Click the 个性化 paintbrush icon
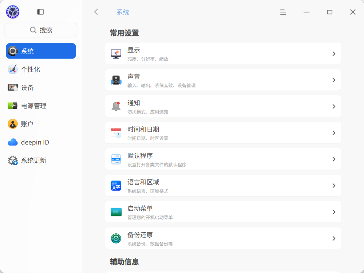The image size is (364, 273). coord(13,69)
